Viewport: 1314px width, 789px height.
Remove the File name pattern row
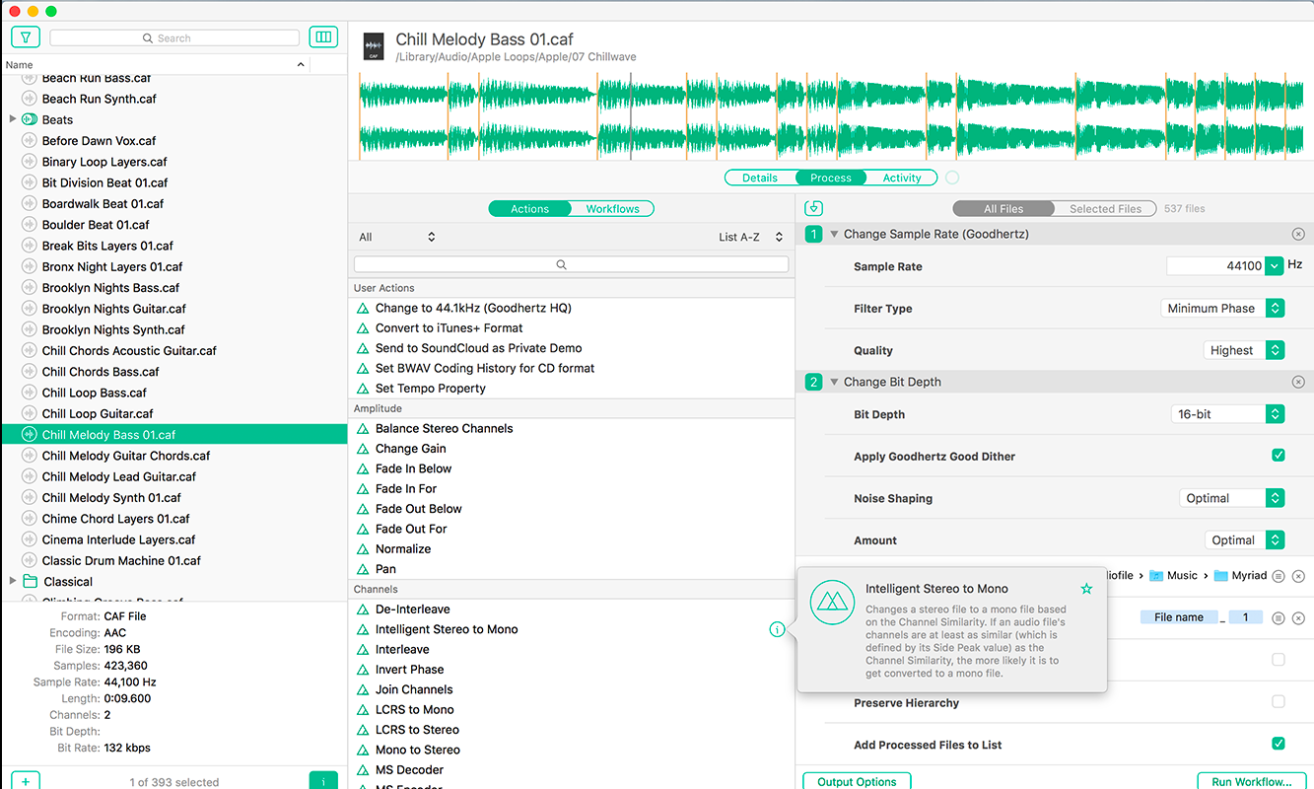point(1298,618)
